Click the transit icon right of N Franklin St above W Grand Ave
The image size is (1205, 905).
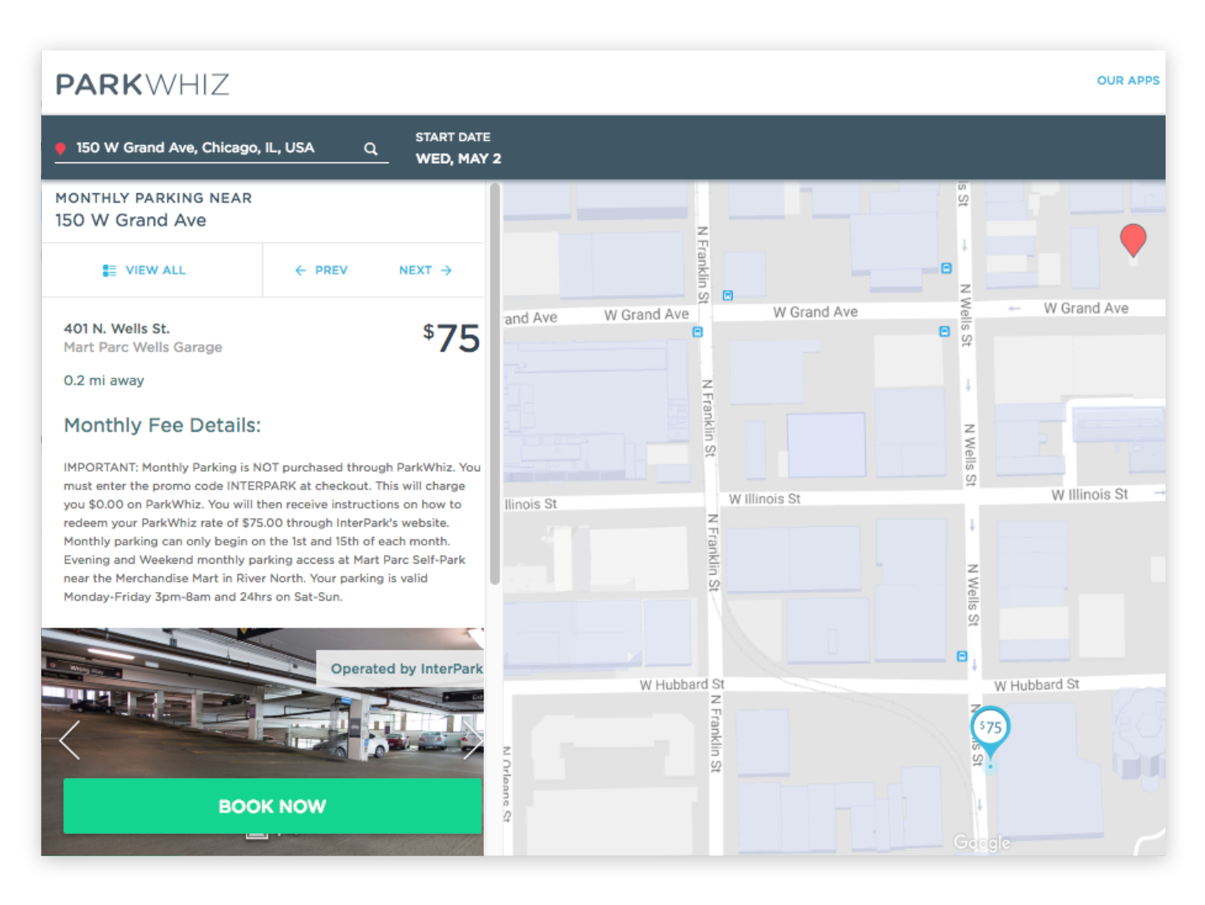(x=728, y=296)
